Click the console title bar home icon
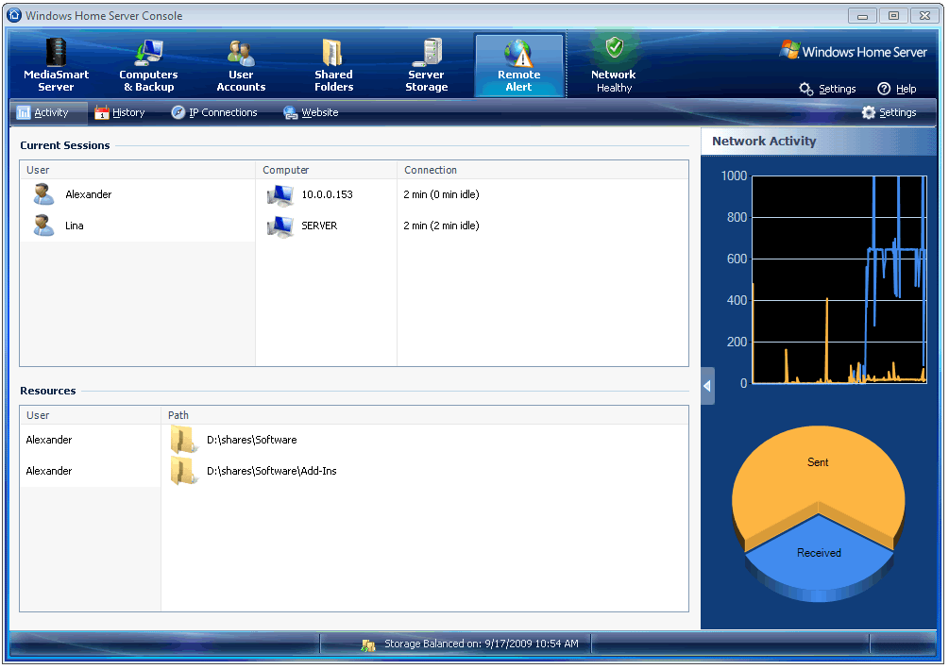This screenshot has height=669, width=949. pos(14,15)
